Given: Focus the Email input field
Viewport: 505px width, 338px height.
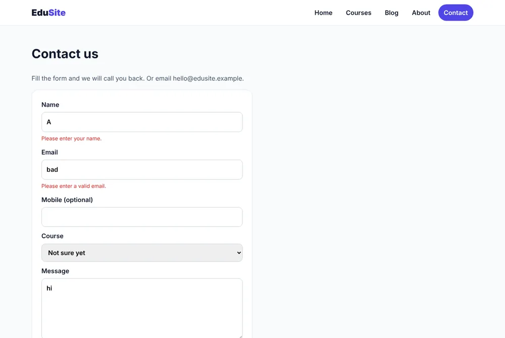Looking at the screenshot, I should [142, 170].
